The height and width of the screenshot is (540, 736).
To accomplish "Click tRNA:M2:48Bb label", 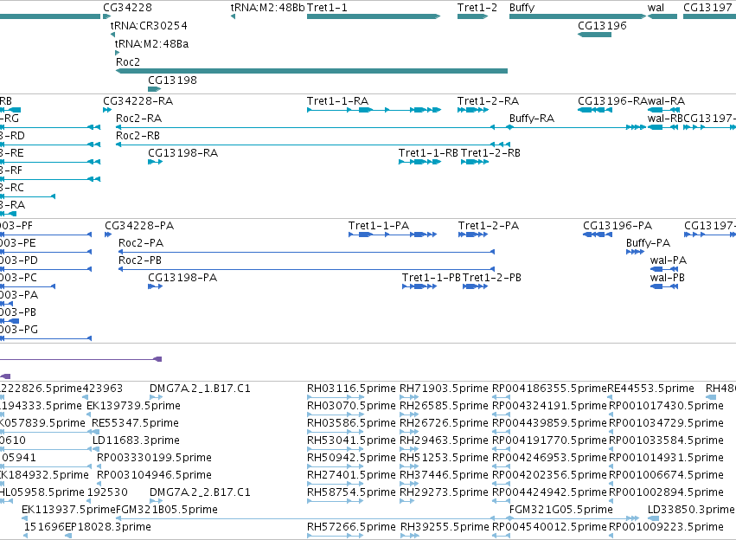I will point(267,8).
